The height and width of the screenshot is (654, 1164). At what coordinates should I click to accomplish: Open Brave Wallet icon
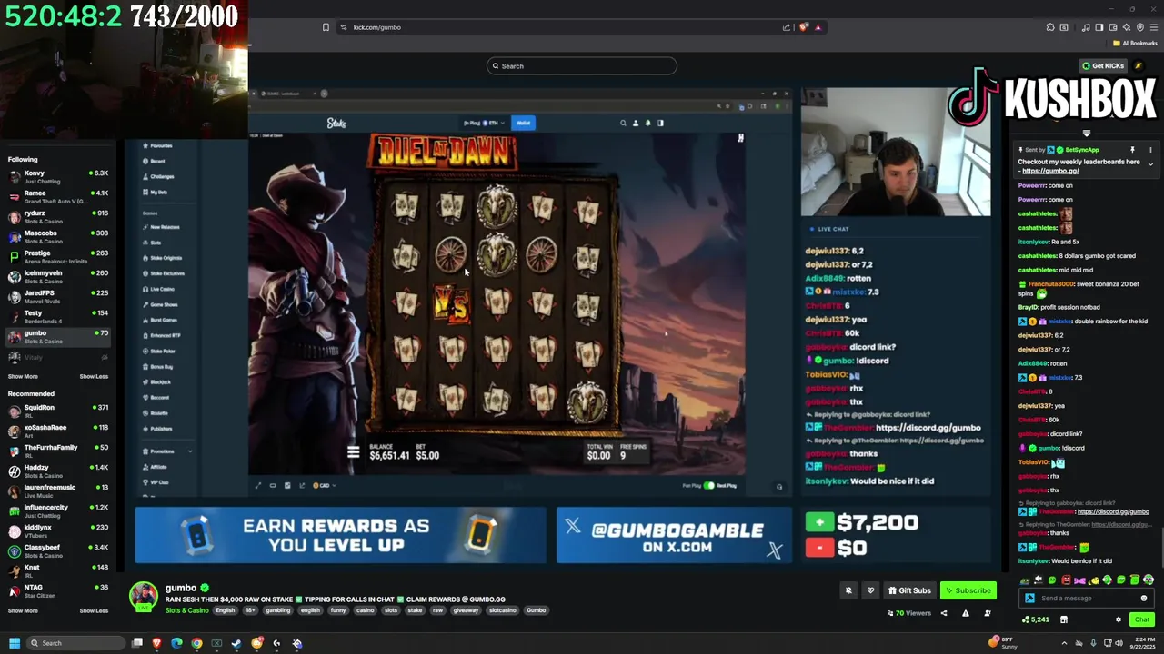coord(1113,27)
